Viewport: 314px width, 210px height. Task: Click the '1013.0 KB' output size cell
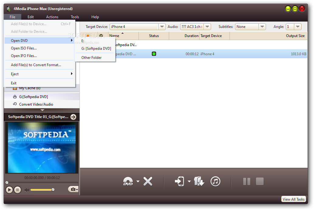click(299, 54)
